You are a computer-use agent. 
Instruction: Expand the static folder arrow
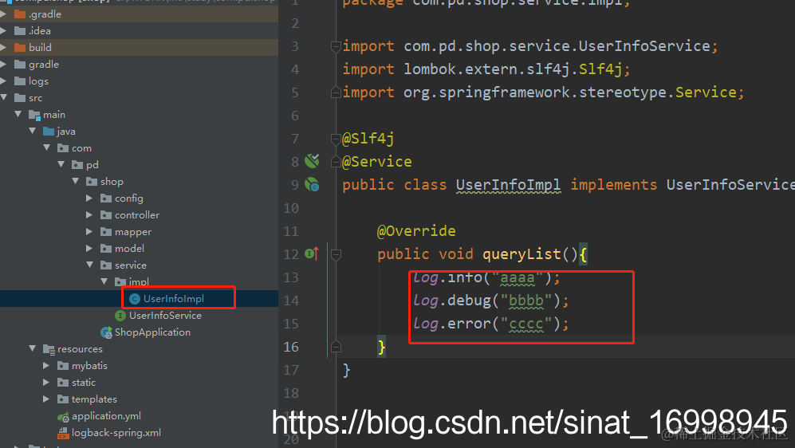pyautogui.click(x=46, y=383)
